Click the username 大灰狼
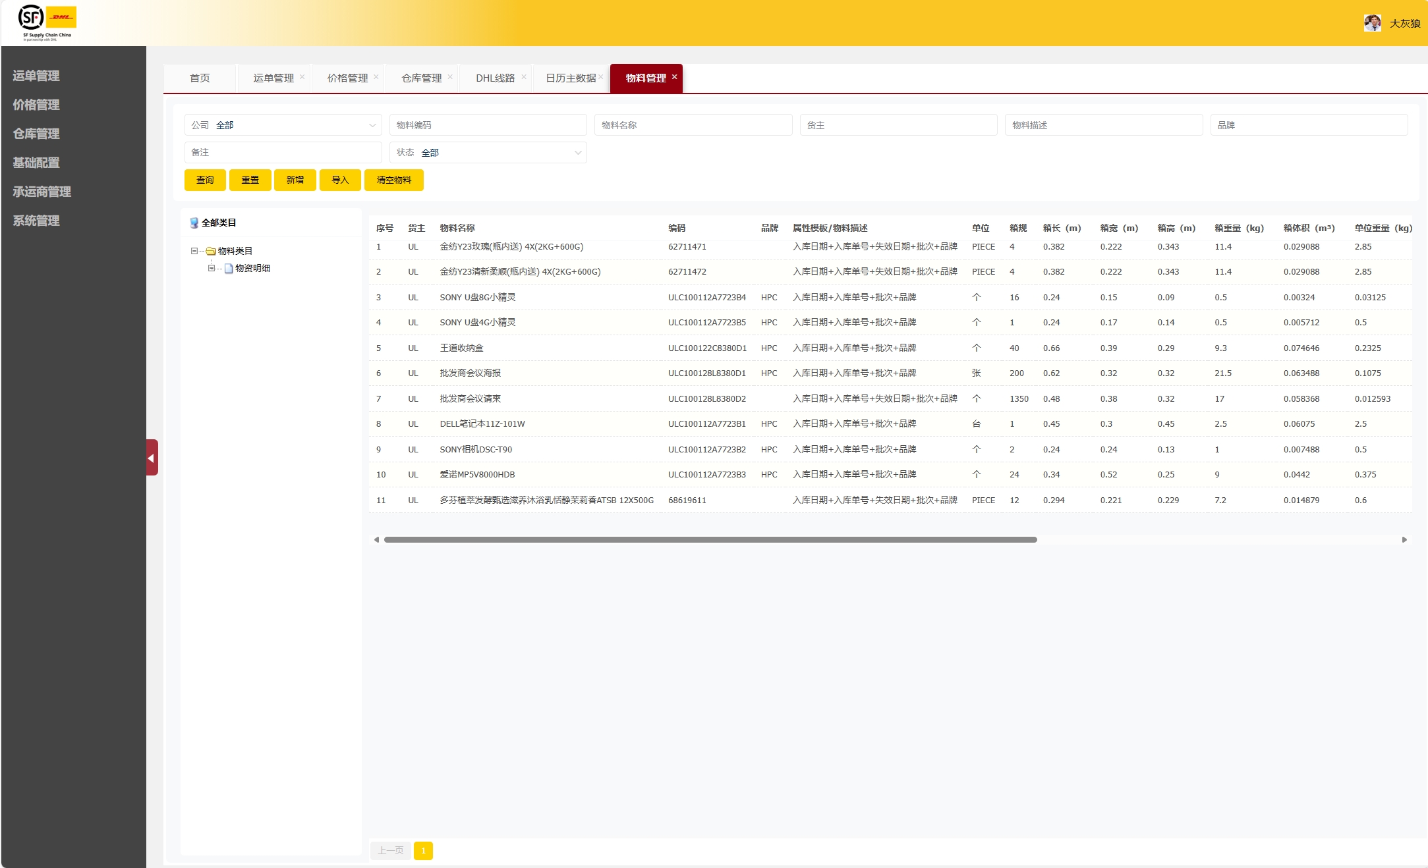This screenshot has width=1428, height=868. coord(1405,23)
